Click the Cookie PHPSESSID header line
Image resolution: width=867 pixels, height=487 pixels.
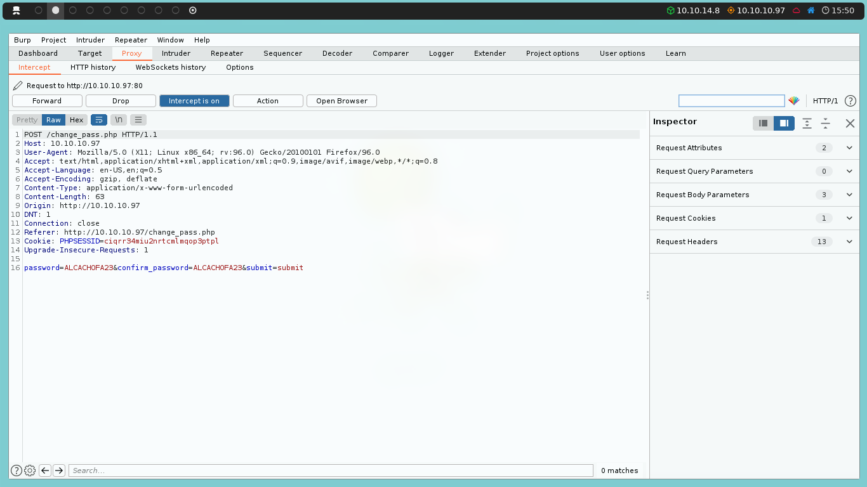coord(121,241)
